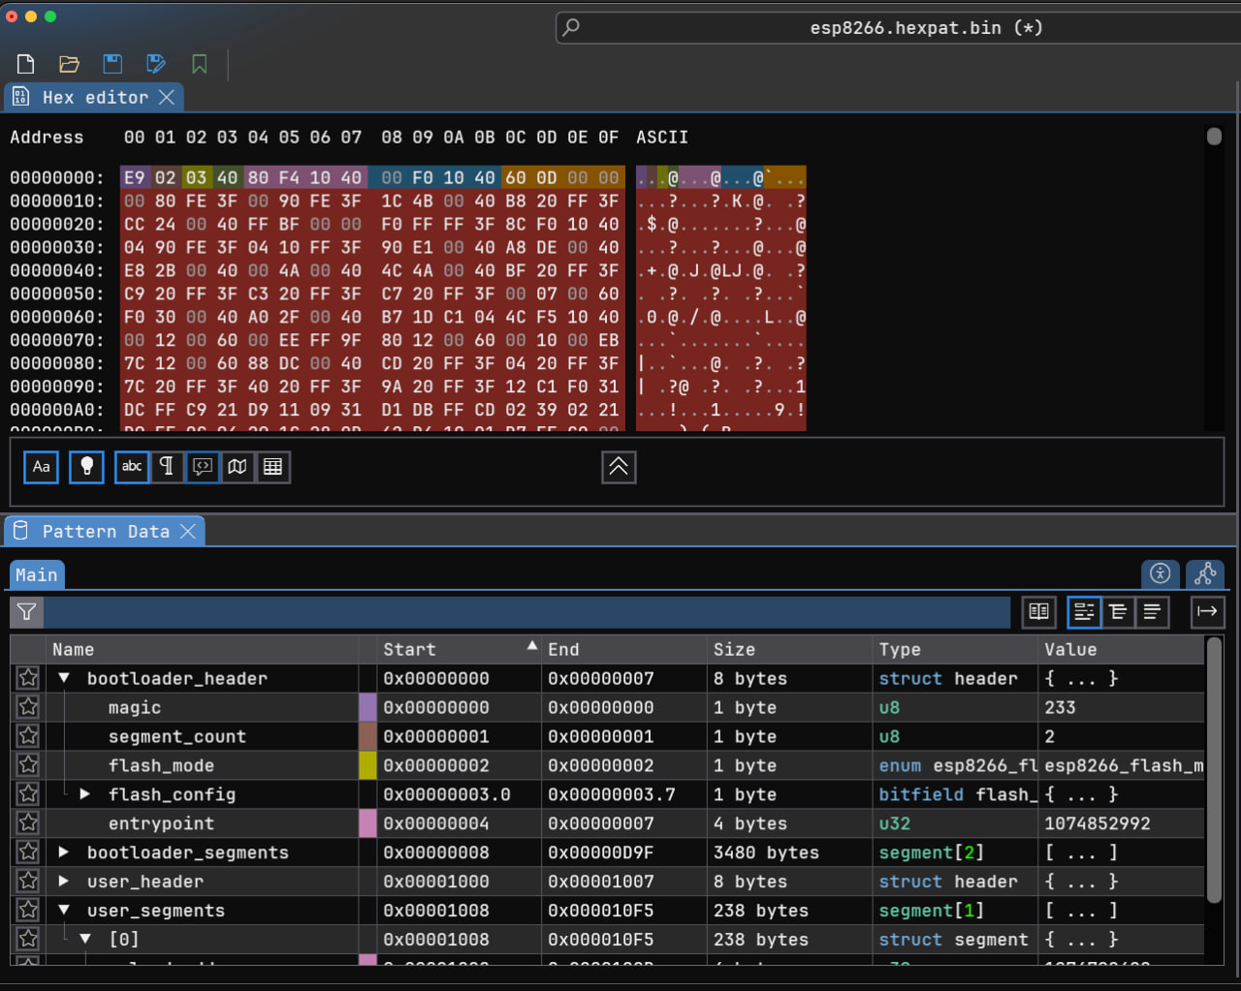Select the Hex editor tab
This screenshot has height=991, width=1241.
(x=92, y=97)
